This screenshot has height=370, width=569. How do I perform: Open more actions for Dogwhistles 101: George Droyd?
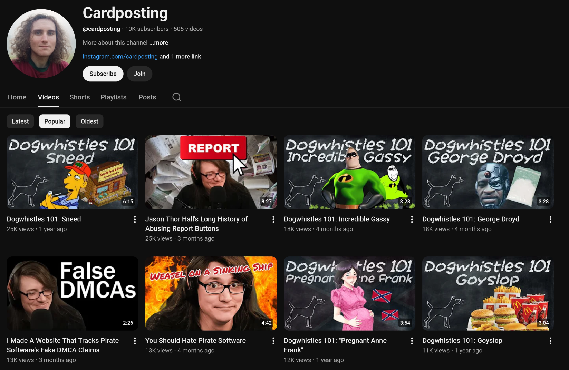point(550,220)
